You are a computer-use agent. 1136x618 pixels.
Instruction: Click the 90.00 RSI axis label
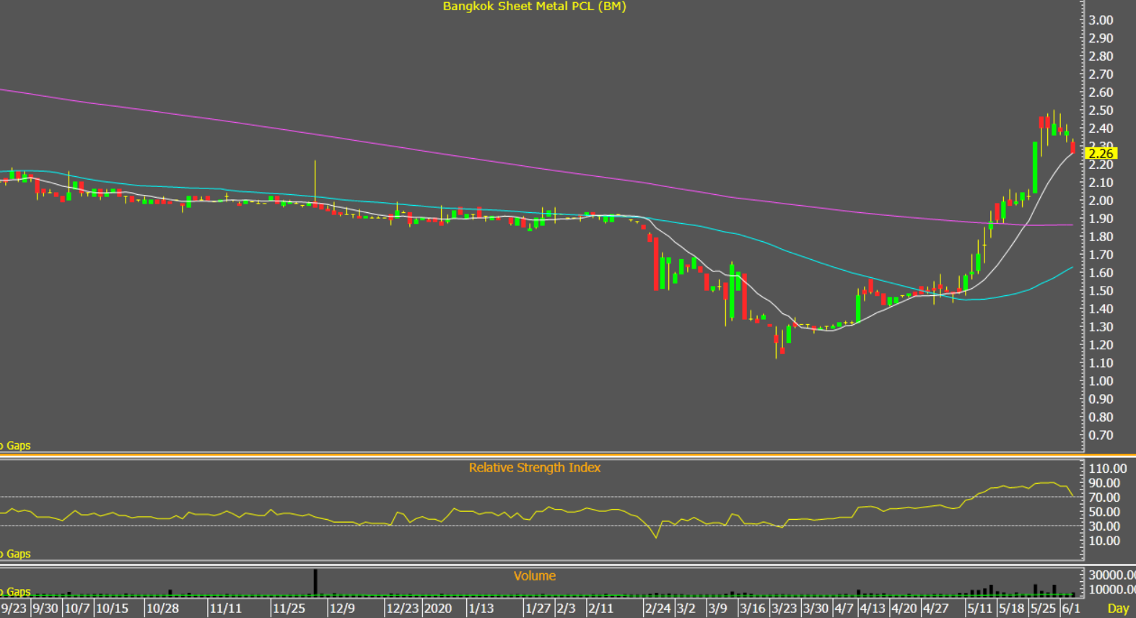coord(1105,483)
